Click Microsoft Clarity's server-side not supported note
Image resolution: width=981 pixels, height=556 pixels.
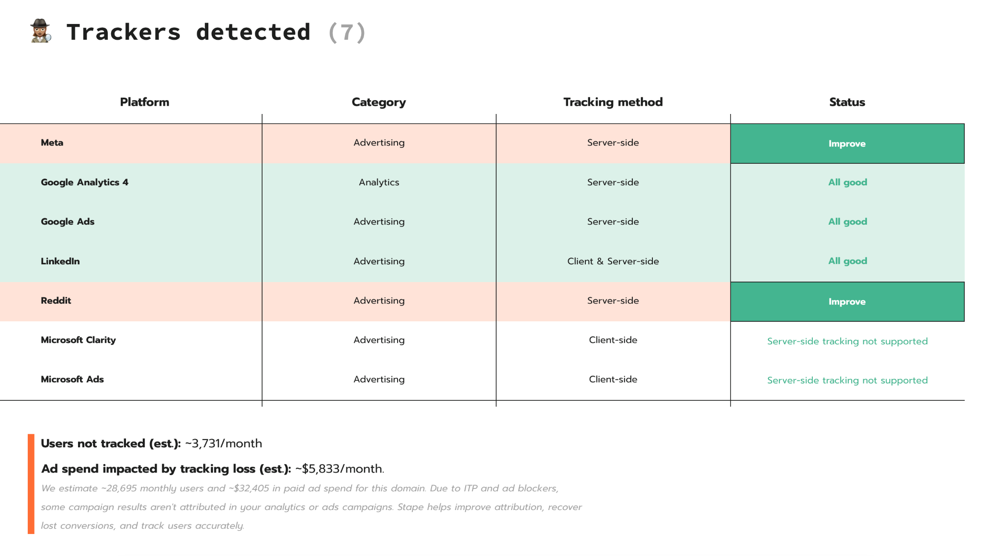pos(847,341)
